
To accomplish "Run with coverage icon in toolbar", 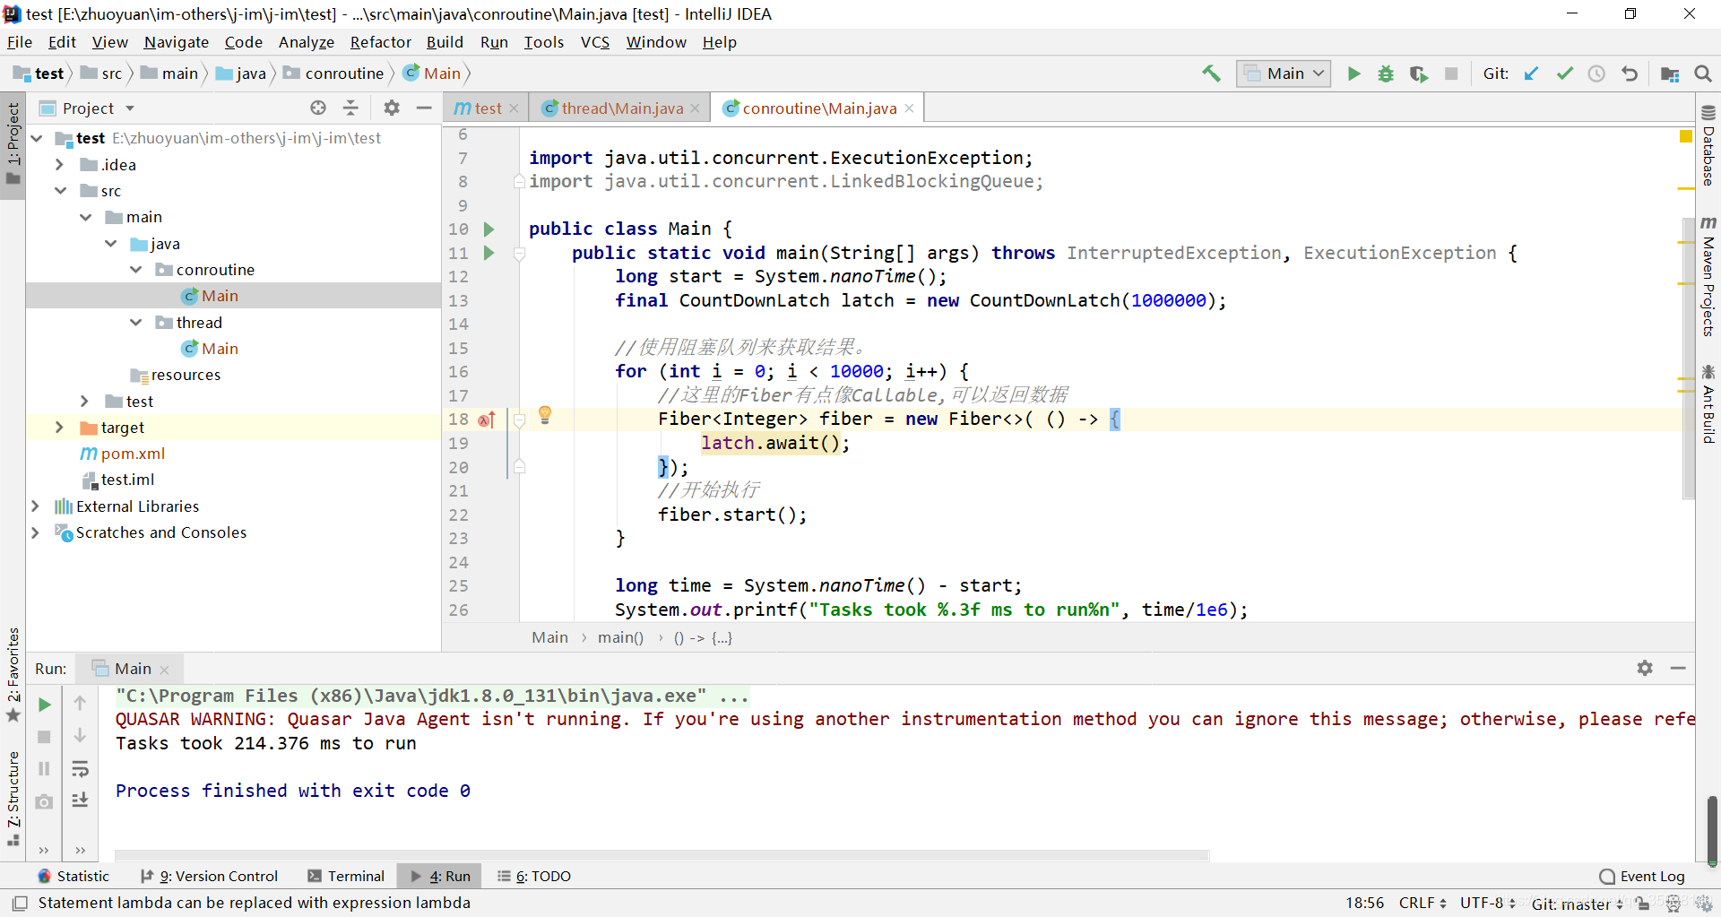I will (x=1418, y=74).
